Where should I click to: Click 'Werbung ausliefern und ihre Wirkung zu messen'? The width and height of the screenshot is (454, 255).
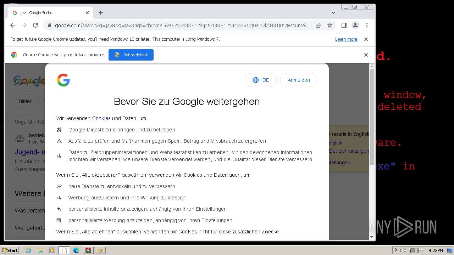click(127, 198)
